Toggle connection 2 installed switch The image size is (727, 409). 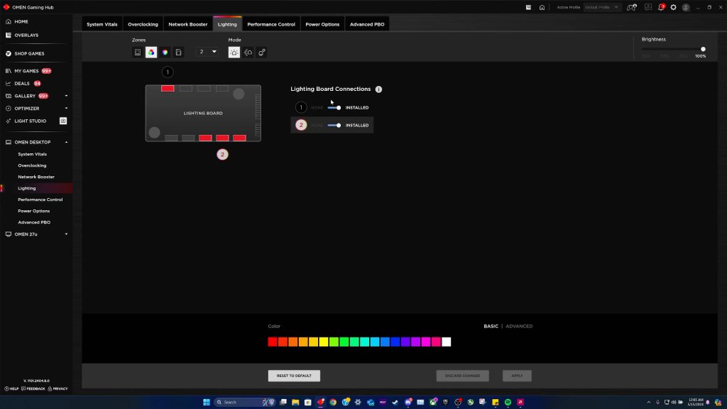click(334, 126)
